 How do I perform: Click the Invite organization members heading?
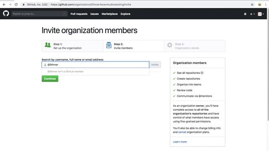tap(90, 31)
